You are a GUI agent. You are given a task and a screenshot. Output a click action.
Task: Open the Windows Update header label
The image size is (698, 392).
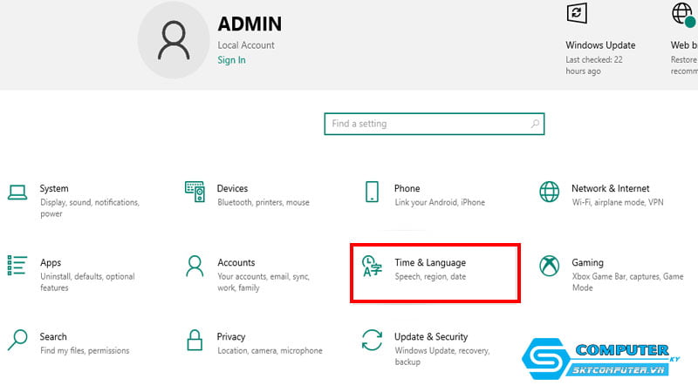(x=600, y=45)
